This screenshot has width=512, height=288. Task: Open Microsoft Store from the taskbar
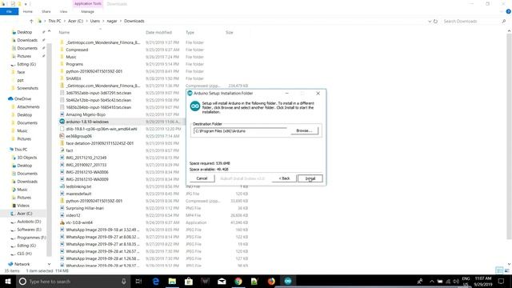pyautogui.click(x=189, y=281)
